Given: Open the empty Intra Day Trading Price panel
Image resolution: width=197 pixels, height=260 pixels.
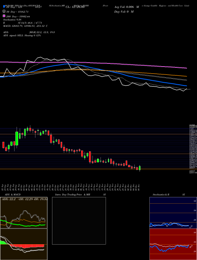Looking at the screenshot, I should (79, 221).
